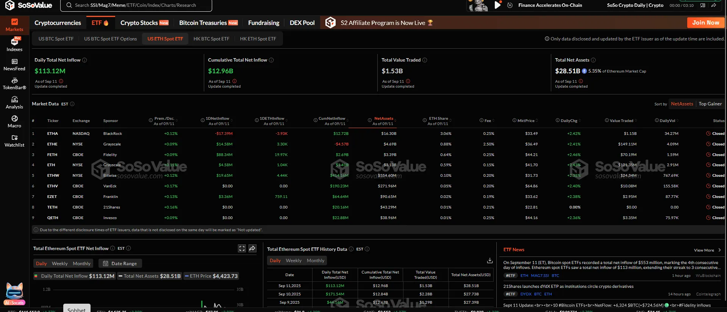Open the Markets sidebar section
Image resolution: width=727 pixels, height=312 pixels.
coord(14,25)
